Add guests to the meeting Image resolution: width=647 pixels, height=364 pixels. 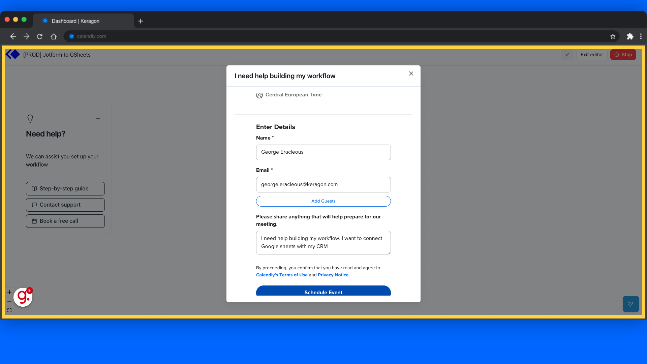tap(323, 201)
